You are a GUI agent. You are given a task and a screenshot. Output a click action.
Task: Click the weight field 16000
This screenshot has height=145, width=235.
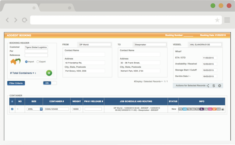(76, 109)
